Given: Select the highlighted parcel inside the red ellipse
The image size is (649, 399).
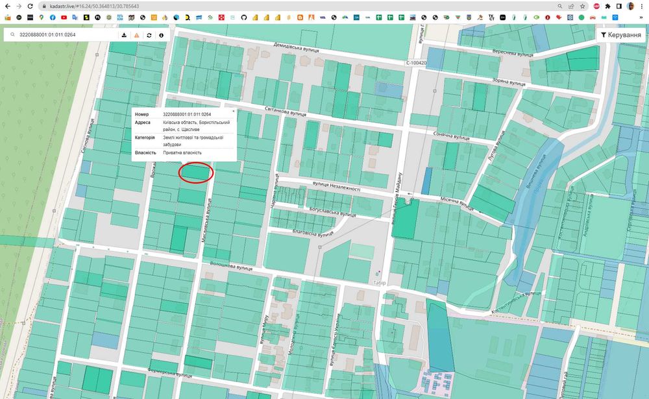Looking at the screenshot, I should (x=195, y=173).
